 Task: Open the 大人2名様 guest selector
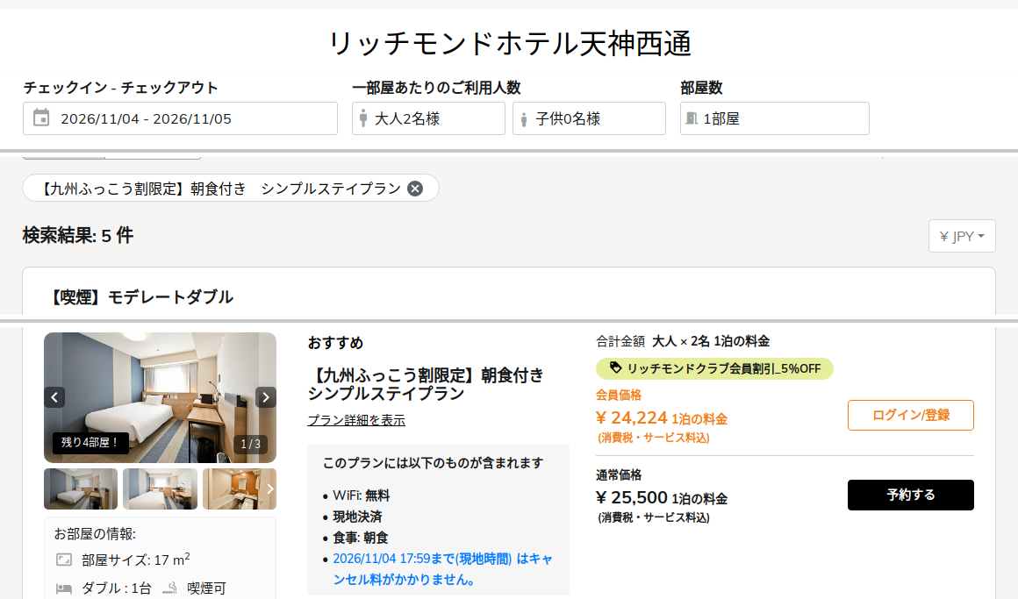(x=428, y=118)
